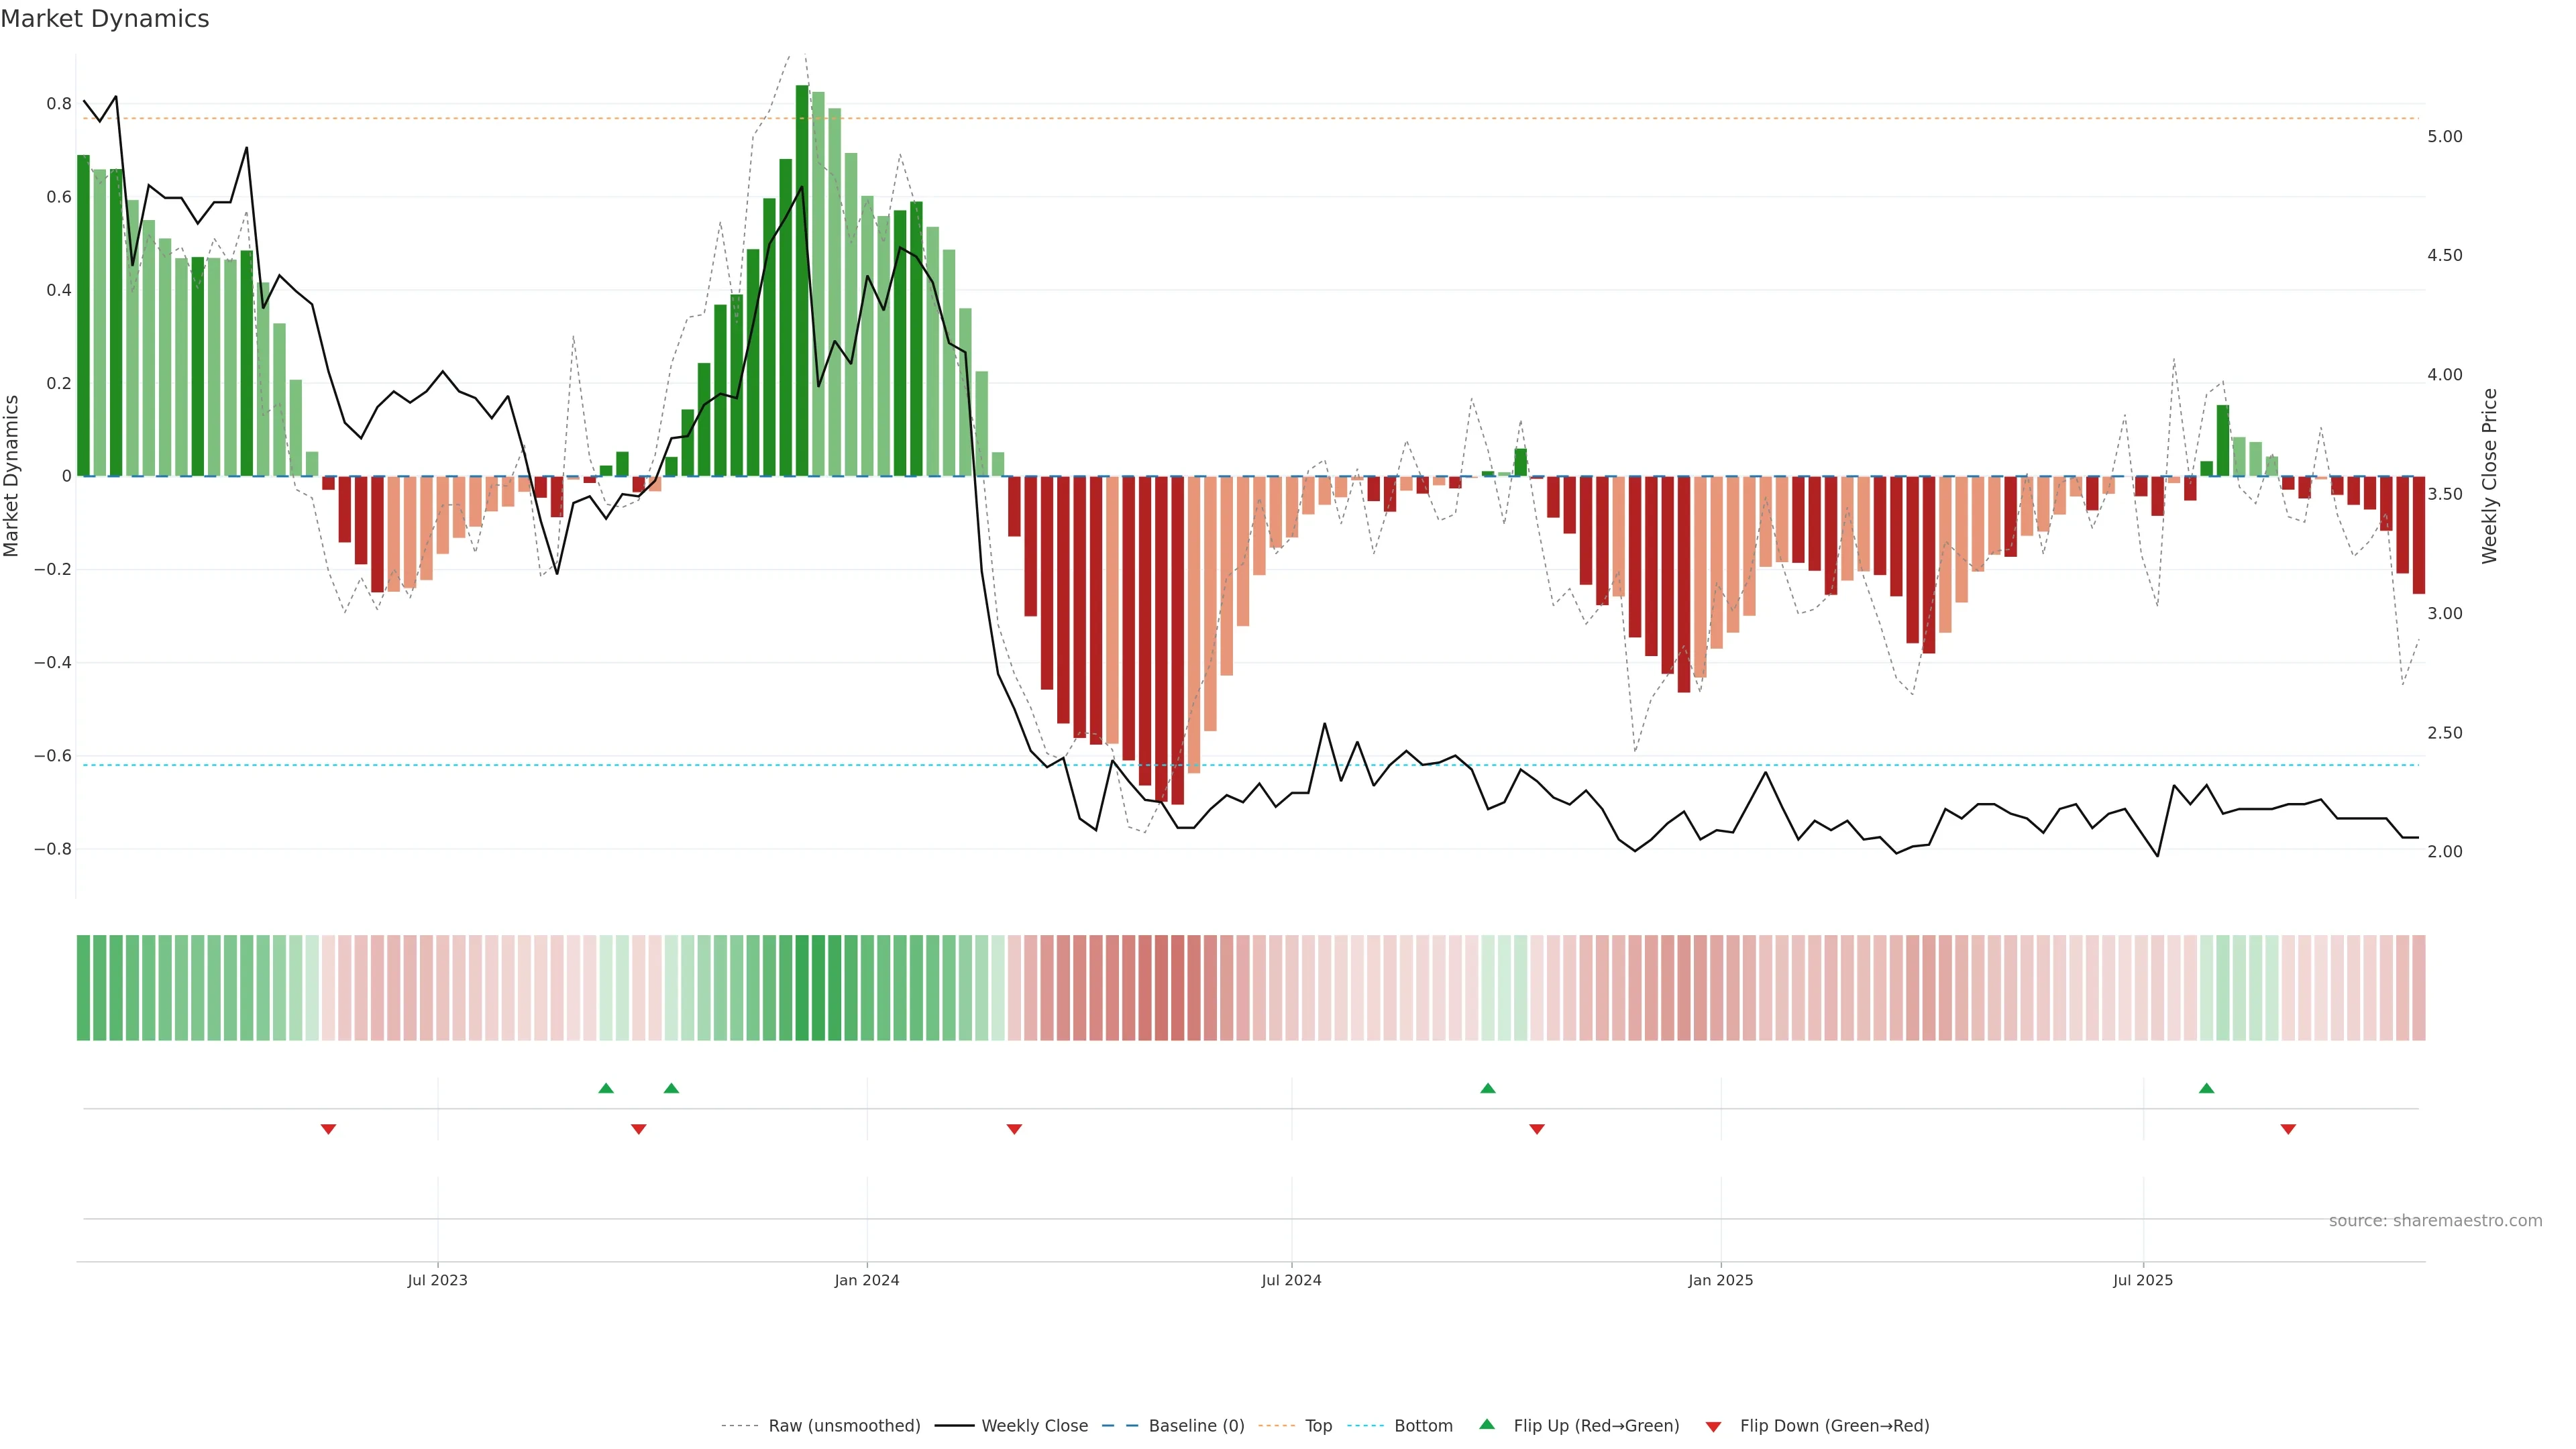The height and width of the screenshot is (1449, 2576).
Task: Click the first green flip-up triangle marker
Action: (x=605, y=1088)
